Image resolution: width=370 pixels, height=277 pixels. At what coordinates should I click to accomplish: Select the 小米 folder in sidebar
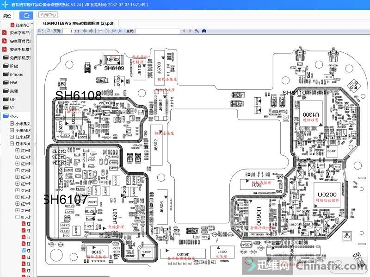(x=14, y=116)
